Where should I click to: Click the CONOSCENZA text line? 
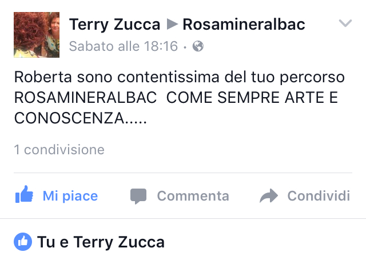click(80, 118)
